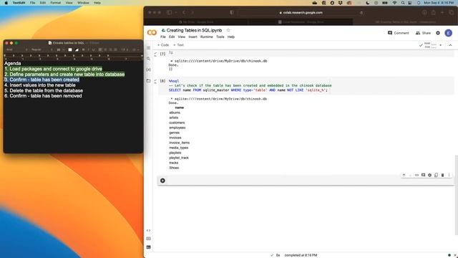Click menu bar clock Mon Sep 4
Image resolution: width=458 pixels, height=258 pixels.
pyautogui.click(x=439, y=3)
